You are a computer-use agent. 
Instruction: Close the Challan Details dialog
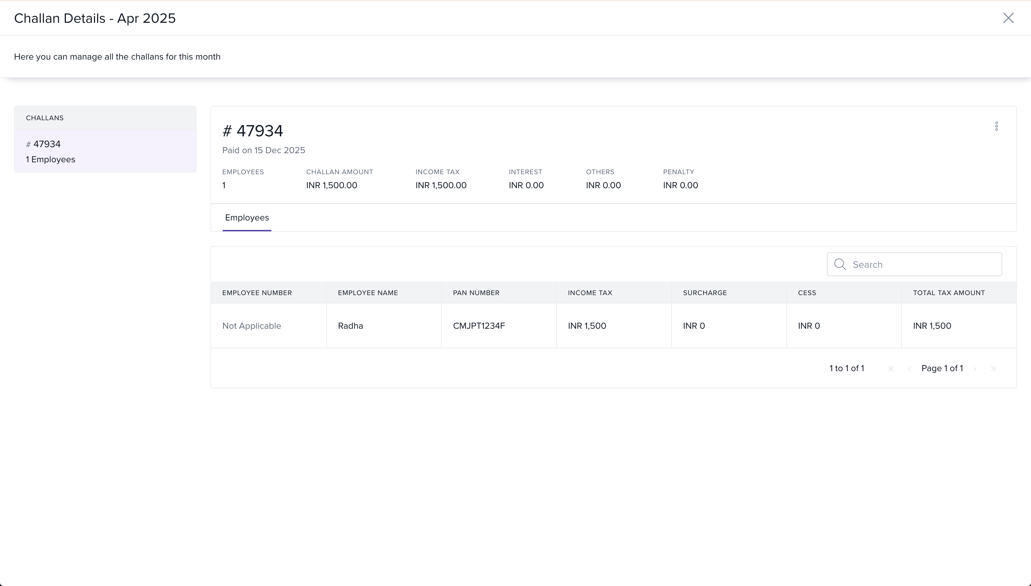point(1008,18)
